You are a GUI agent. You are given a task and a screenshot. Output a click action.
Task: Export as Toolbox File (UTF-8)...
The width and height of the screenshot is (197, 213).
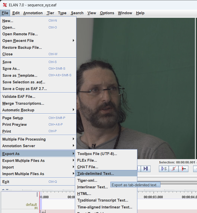106,154
